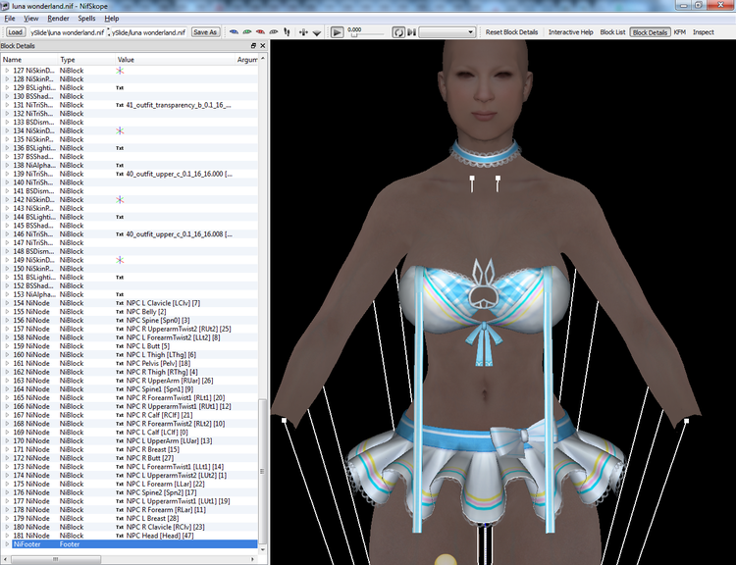736x565 pixels.
Task: Play the animation
Action: [337, 32]
